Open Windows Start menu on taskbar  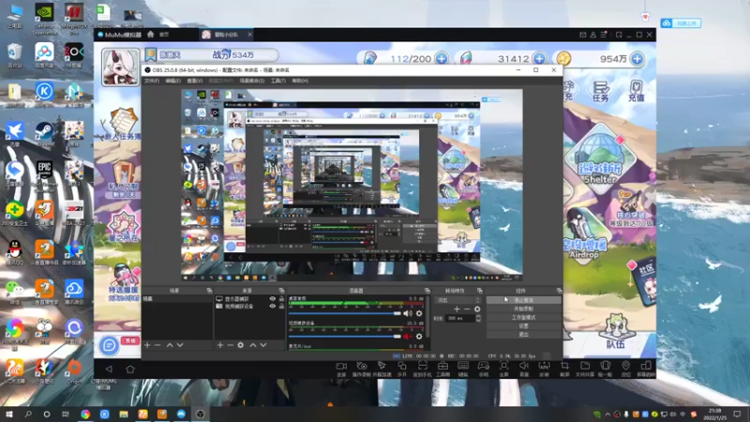[x=8, y=414]
